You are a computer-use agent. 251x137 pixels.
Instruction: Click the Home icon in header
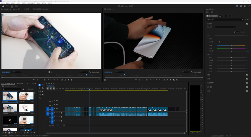coord(3,6)
